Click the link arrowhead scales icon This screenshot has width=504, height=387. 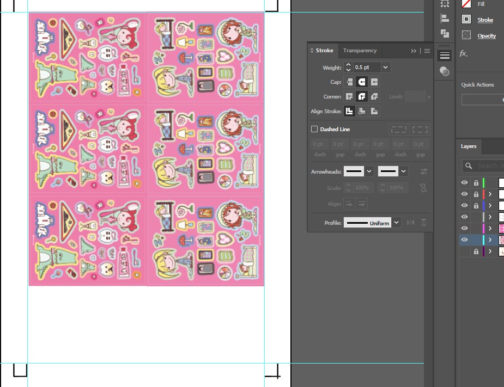point(424,188)
